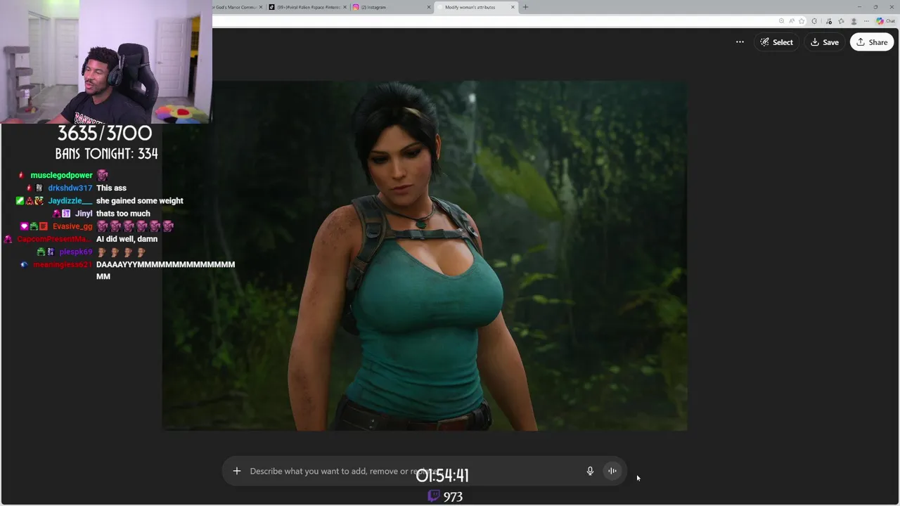Click the streamer webcam overlay

[106, 62]
